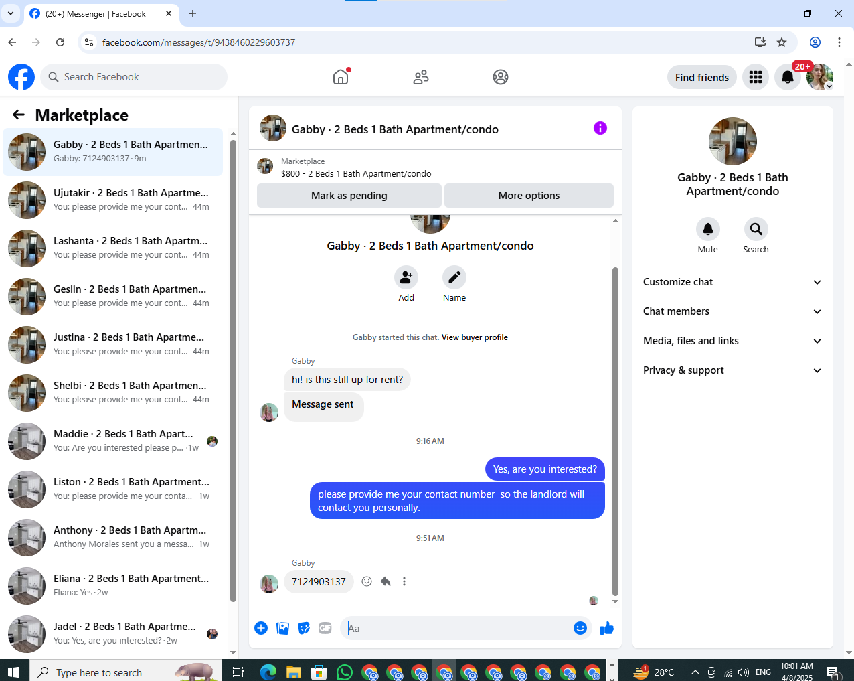This screenshot has width=854, height=681.
Task: Send a thumbs up like
Action: tap(607, 628)
